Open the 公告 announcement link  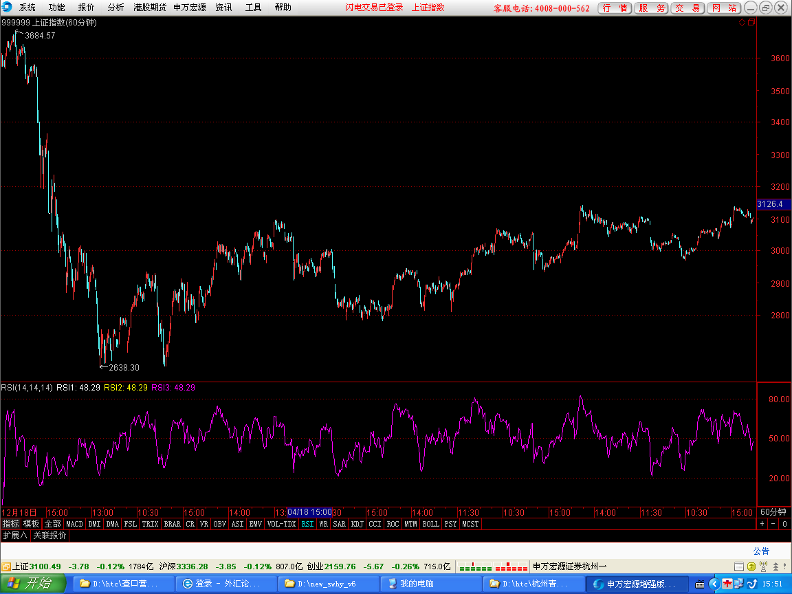click(x=761, y=551)
